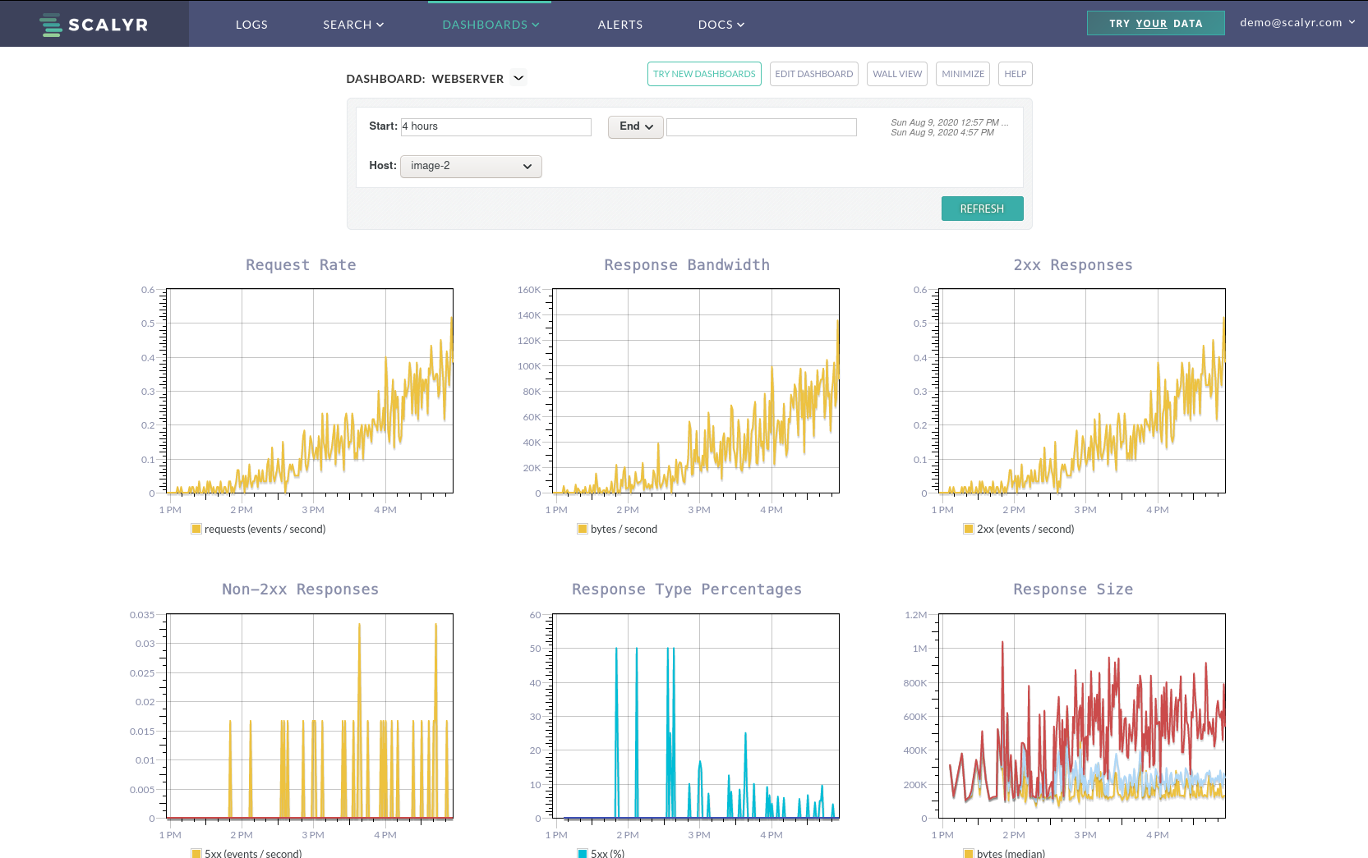Toggle the requests legend swatch
The width and height of the screenshot is (1368, 858).
[x=196, y=529]
